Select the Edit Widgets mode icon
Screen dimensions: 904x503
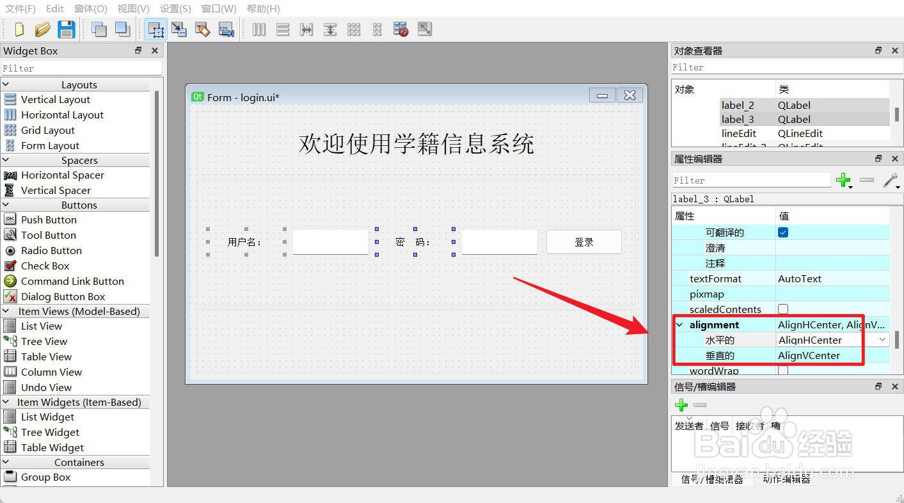155,29
